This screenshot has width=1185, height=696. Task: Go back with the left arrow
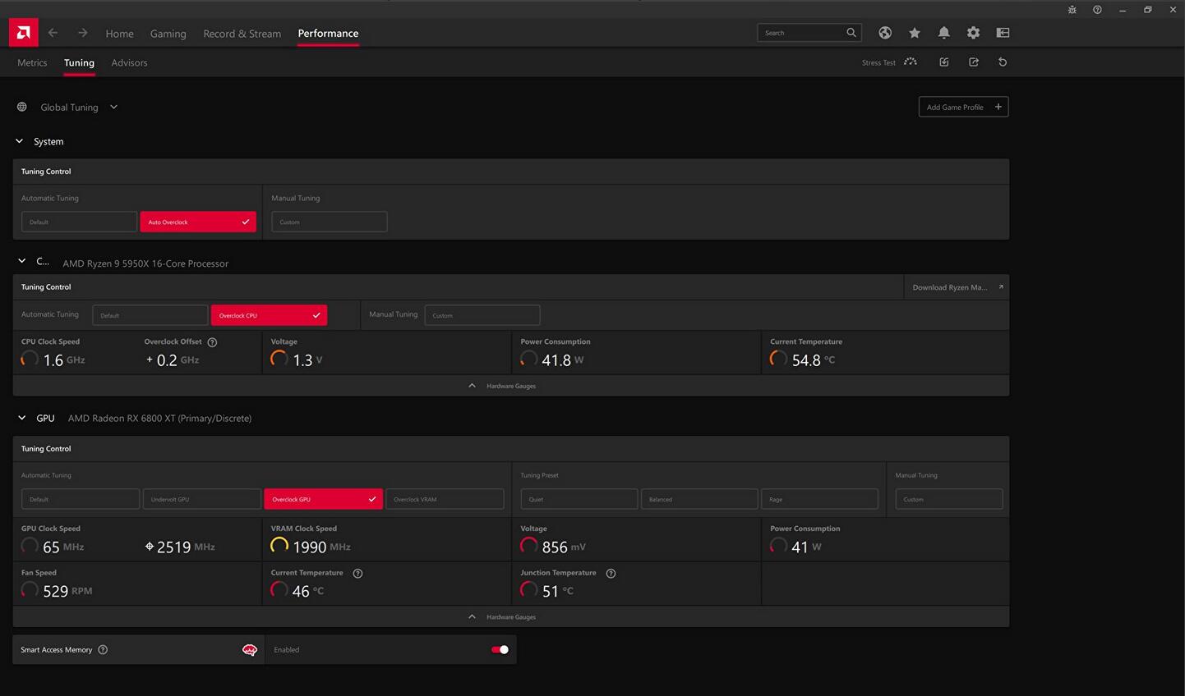53,33
